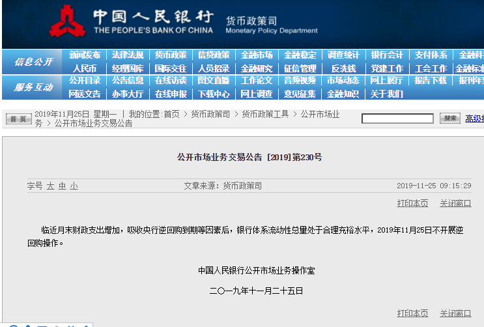Focus the search text field

(x=397, y=119)
